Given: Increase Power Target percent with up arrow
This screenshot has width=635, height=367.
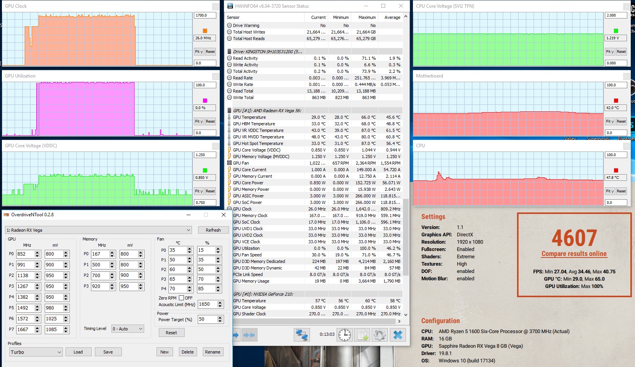Looking at the screenshot, I should 220,318.
